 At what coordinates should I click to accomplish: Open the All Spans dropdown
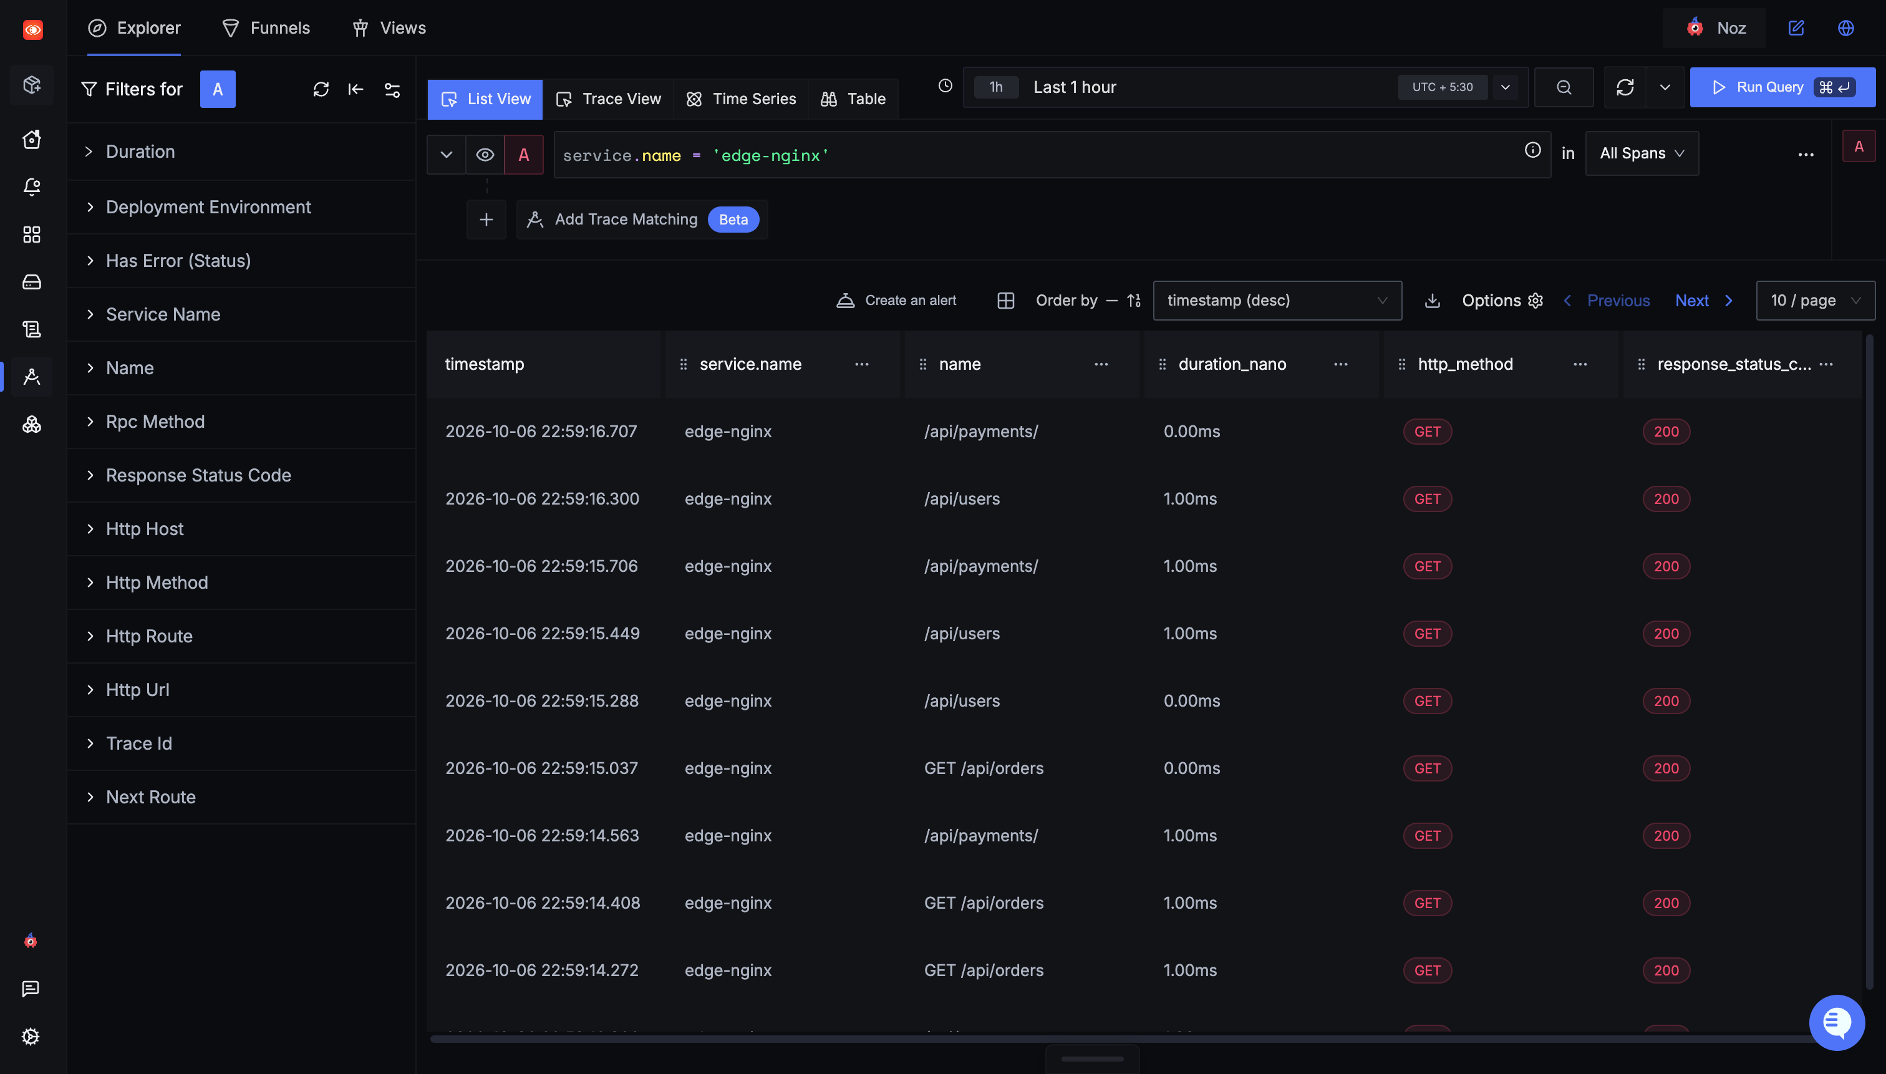pyautogui.click(x=1642, y=153)
